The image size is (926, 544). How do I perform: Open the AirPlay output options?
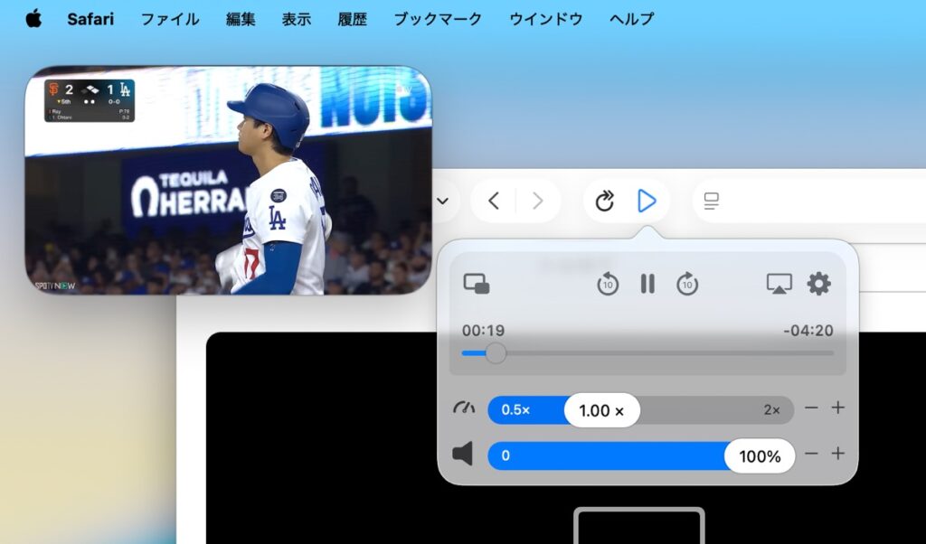point(779,284)
